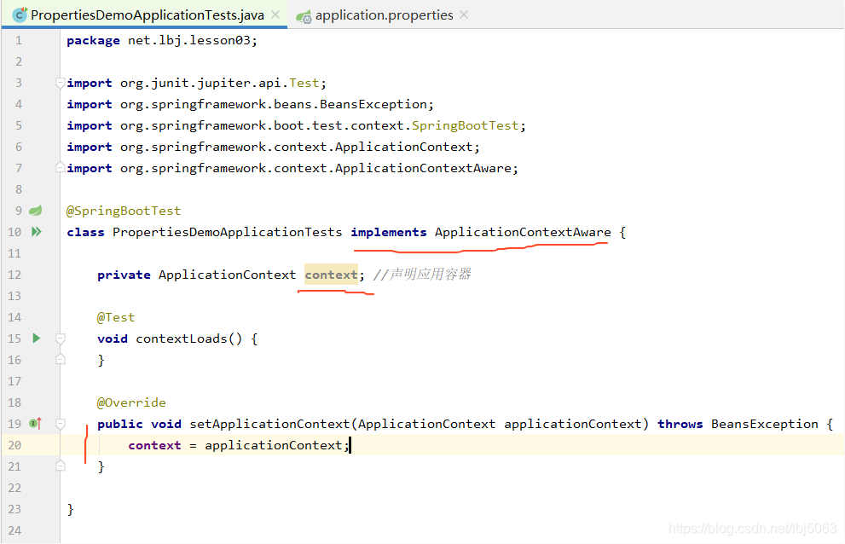Click the @Test annotation on line 14
845x544 pixels.
pyautogui.click(x=116, y=317)
